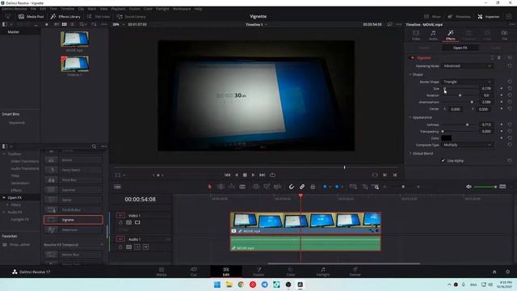Toggle the Loop playback button
Screen dimensions: 517x291
tap(273, 175)
